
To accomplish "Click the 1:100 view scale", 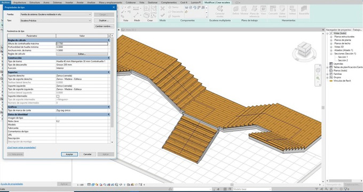I will coord(81,185).
